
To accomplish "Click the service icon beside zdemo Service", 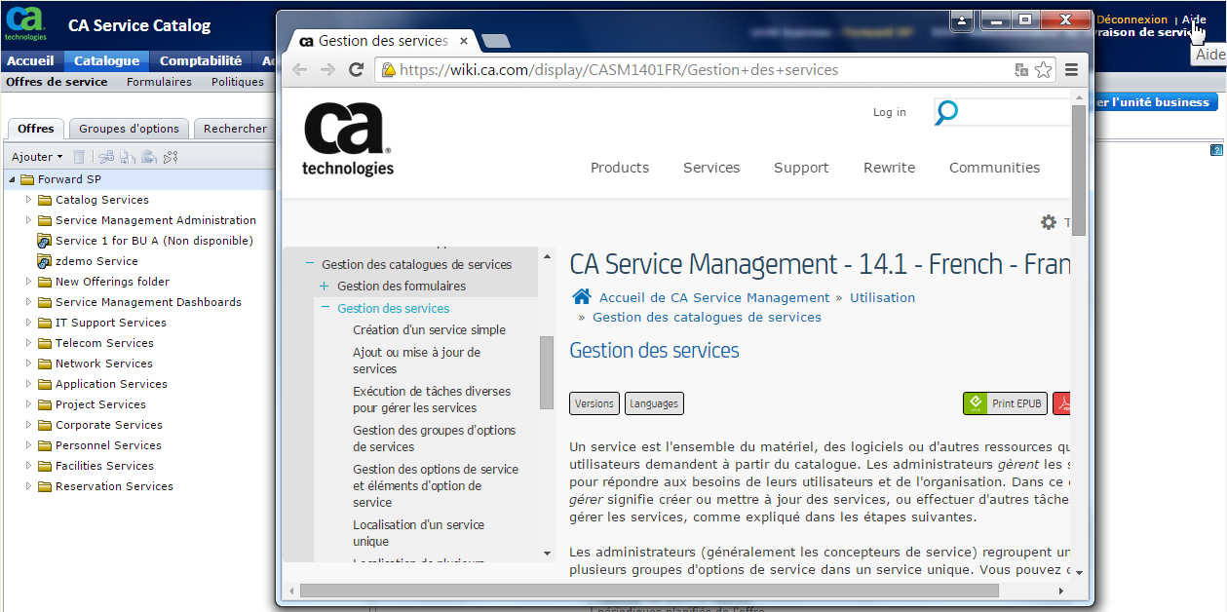I will coord(44,261).
